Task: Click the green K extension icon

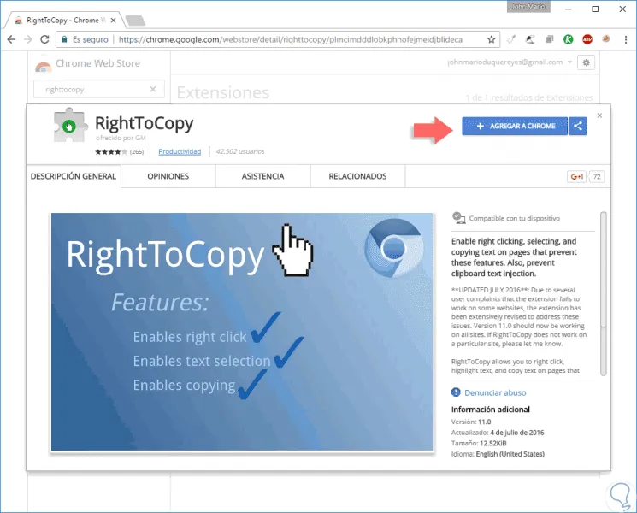Action: click(568, 39)
